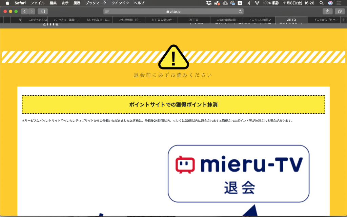347x217 pixels.
Task: Launch Siri from menu bar
Action: (330, 3)
